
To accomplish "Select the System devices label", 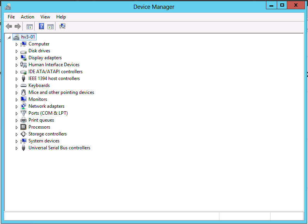I will [44, 141].
